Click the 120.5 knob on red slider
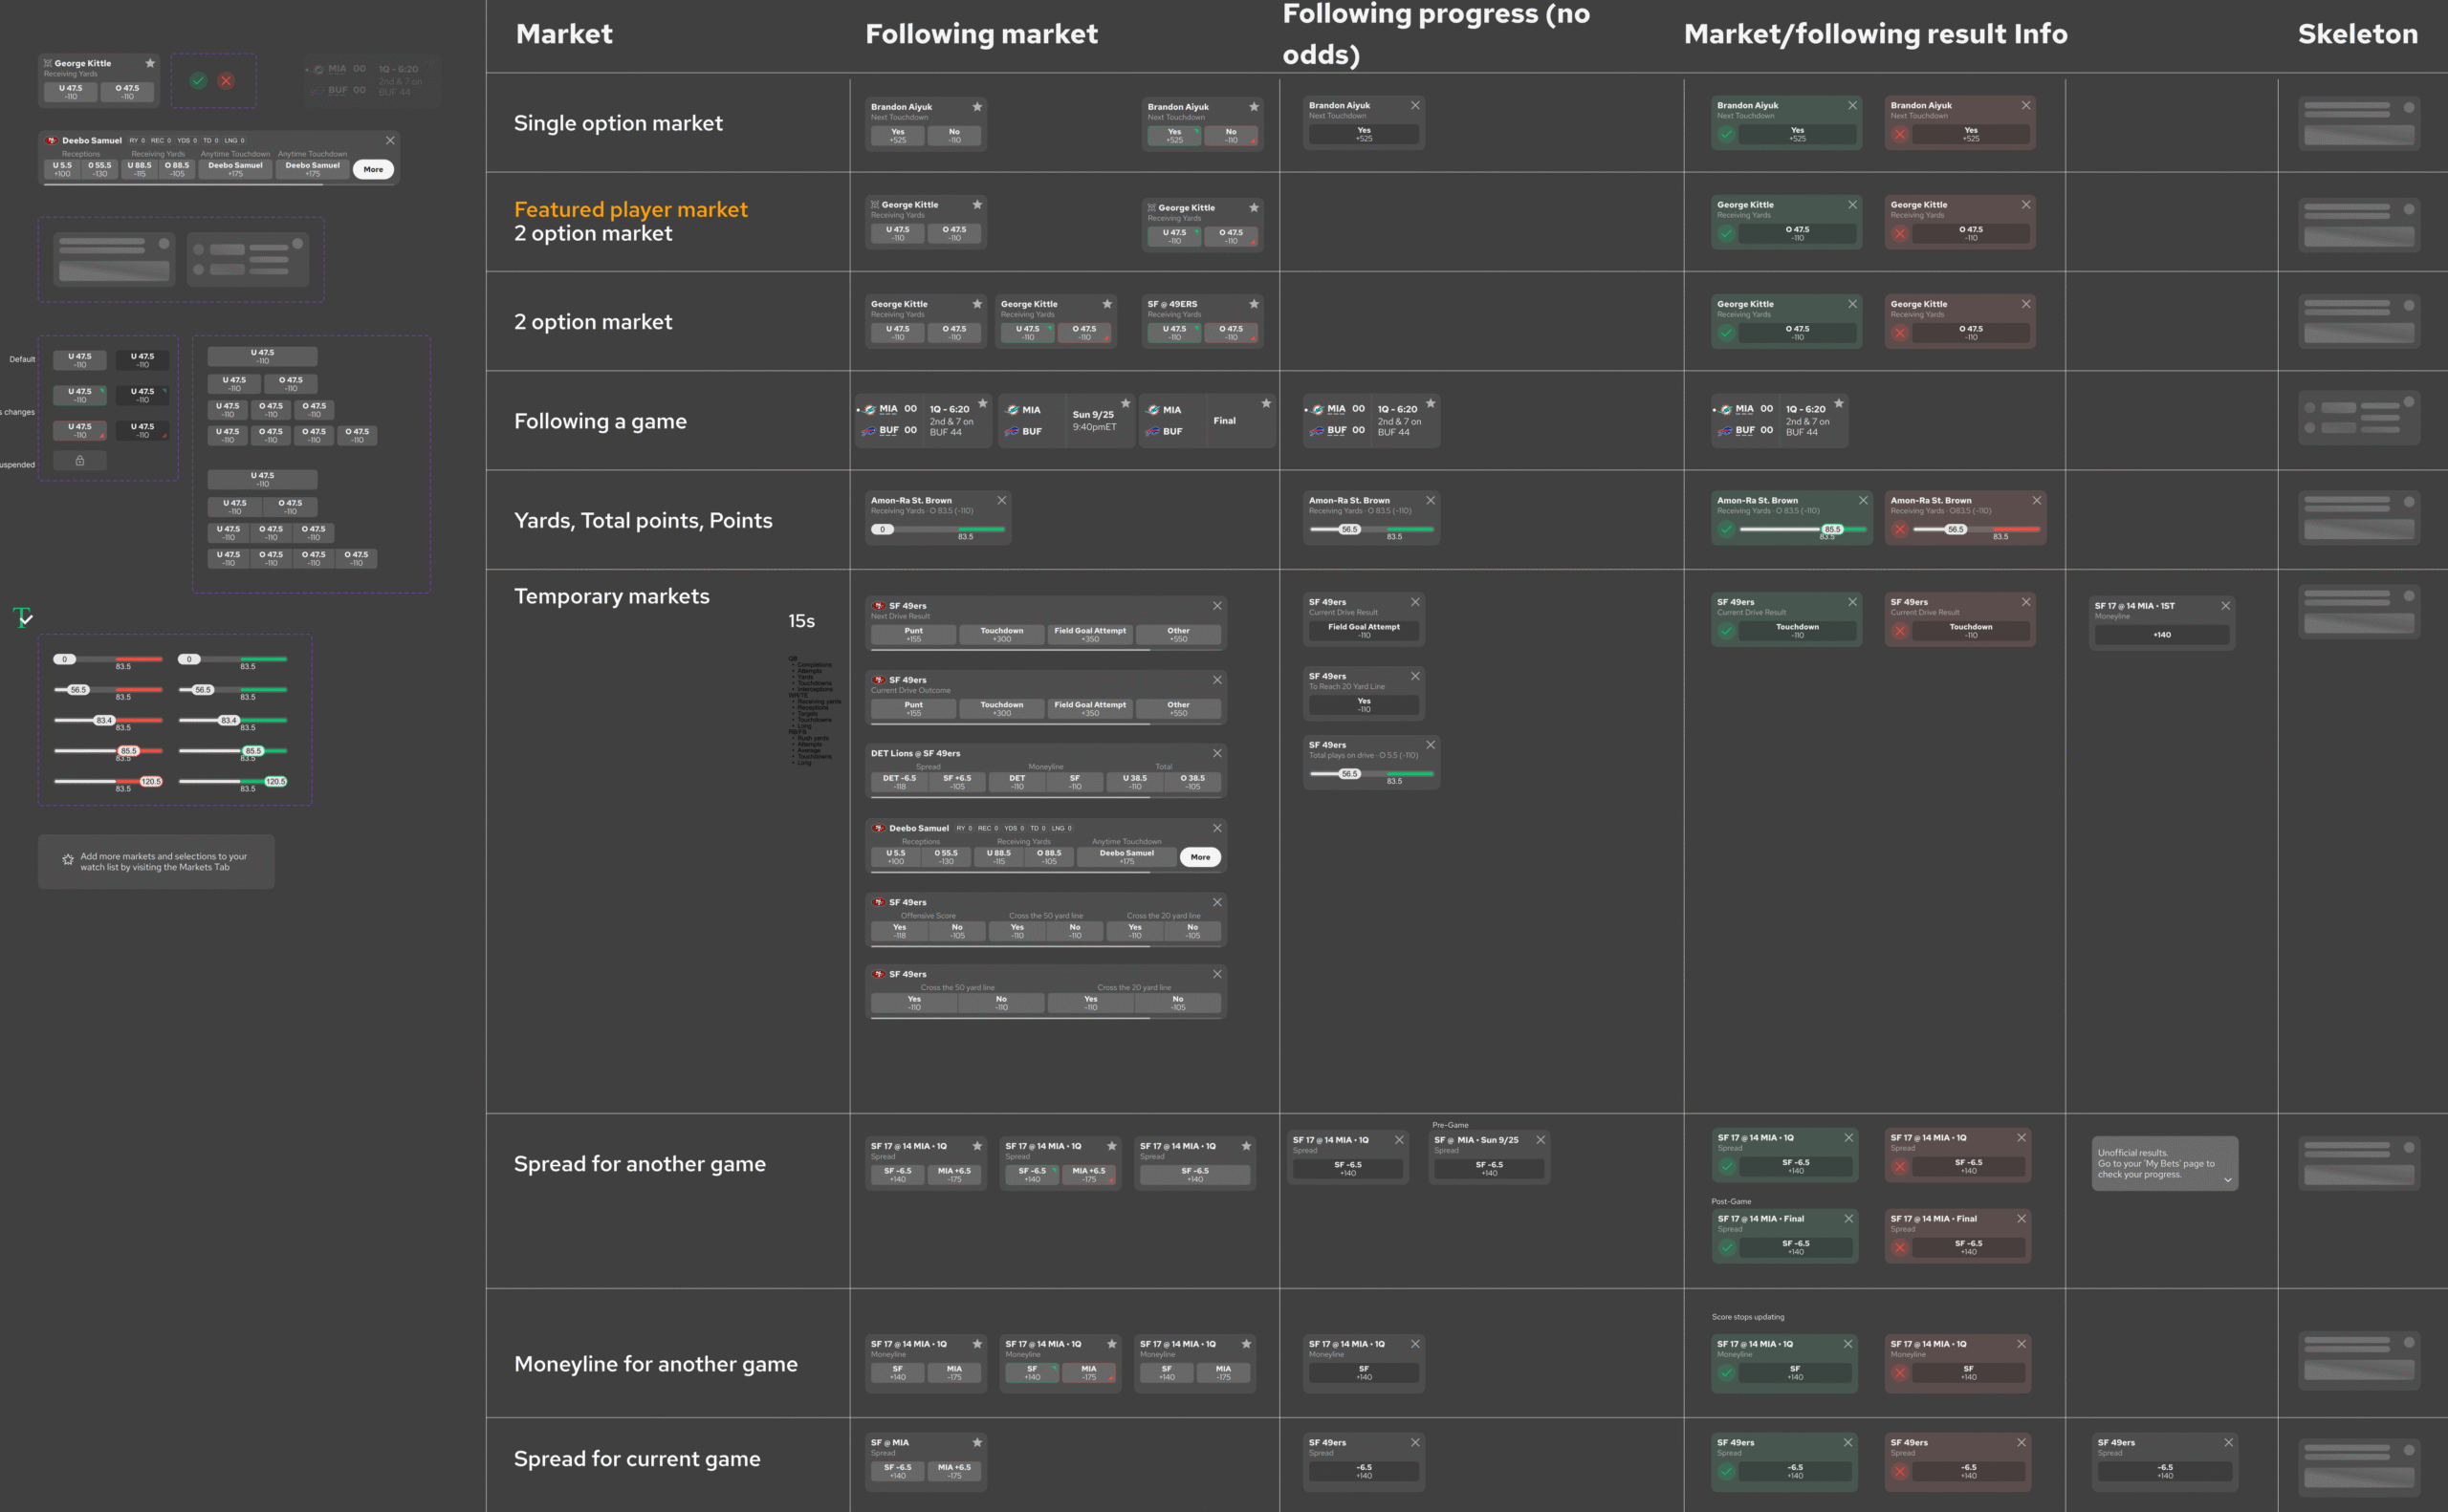2448x1512 pixels. point(151,782)
